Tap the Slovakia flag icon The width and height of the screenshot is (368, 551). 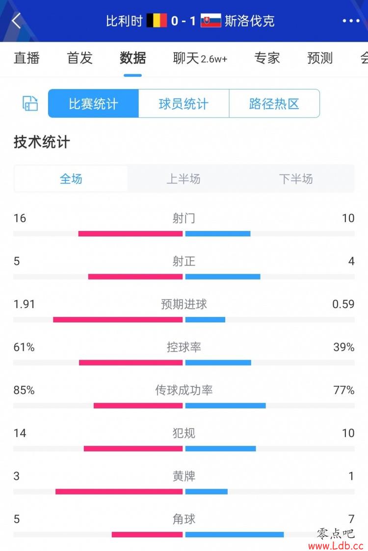pos(211,21)
